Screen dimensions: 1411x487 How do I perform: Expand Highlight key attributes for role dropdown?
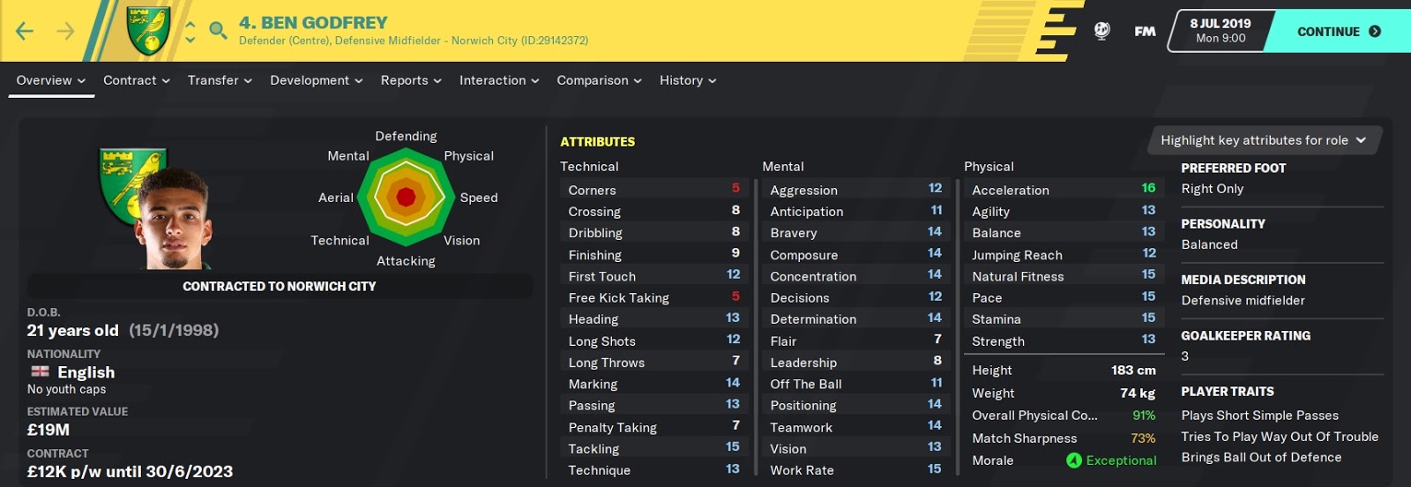(x=1263, y=140)
